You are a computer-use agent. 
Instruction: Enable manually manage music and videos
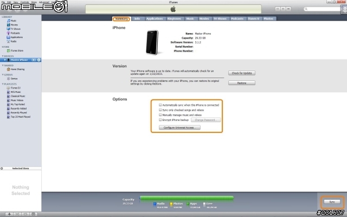(x=160, y=114)
